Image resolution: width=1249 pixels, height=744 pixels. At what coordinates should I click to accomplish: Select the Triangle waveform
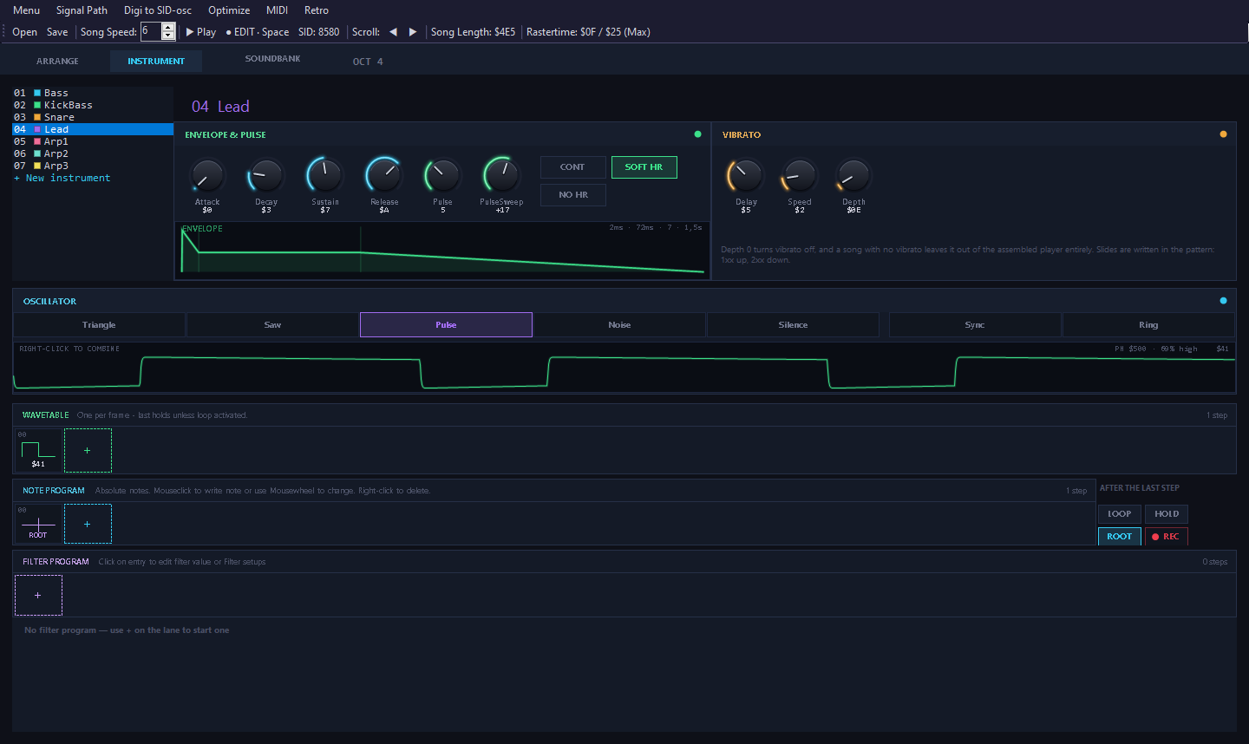pyautogui.click(x=99, y=325)
